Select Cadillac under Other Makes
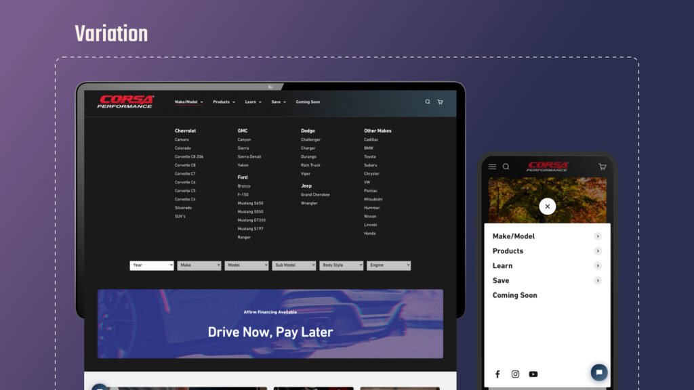 (x=371, y=139)
